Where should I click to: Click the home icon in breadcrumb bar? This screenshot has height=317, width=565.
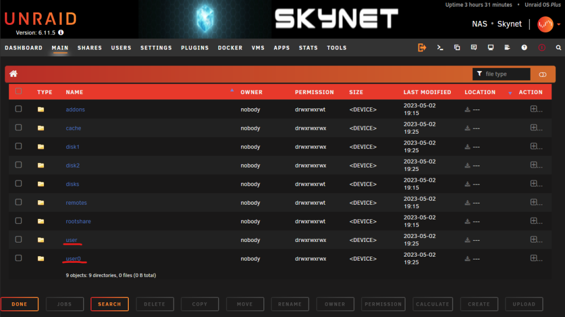14,74
